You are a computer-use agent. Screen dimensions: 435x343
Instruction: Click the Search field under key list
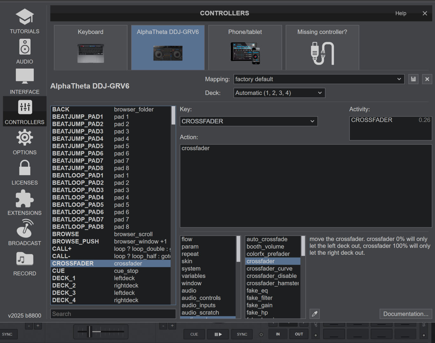pyautogui.click(x=113, y=314)
